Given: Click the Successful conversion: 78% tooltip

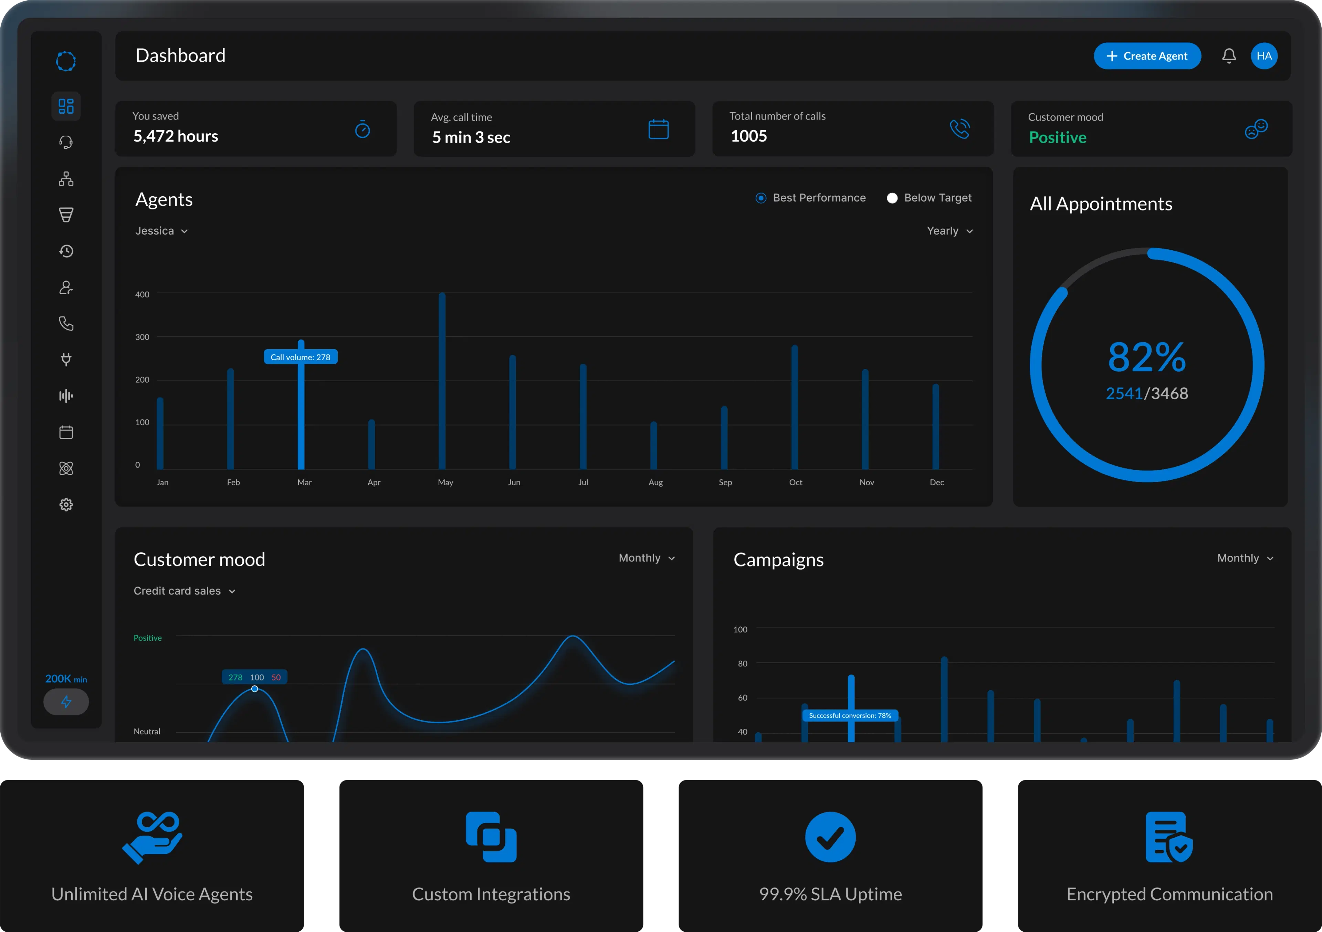Looking at the screenshot, I should (x=850, y=715).
